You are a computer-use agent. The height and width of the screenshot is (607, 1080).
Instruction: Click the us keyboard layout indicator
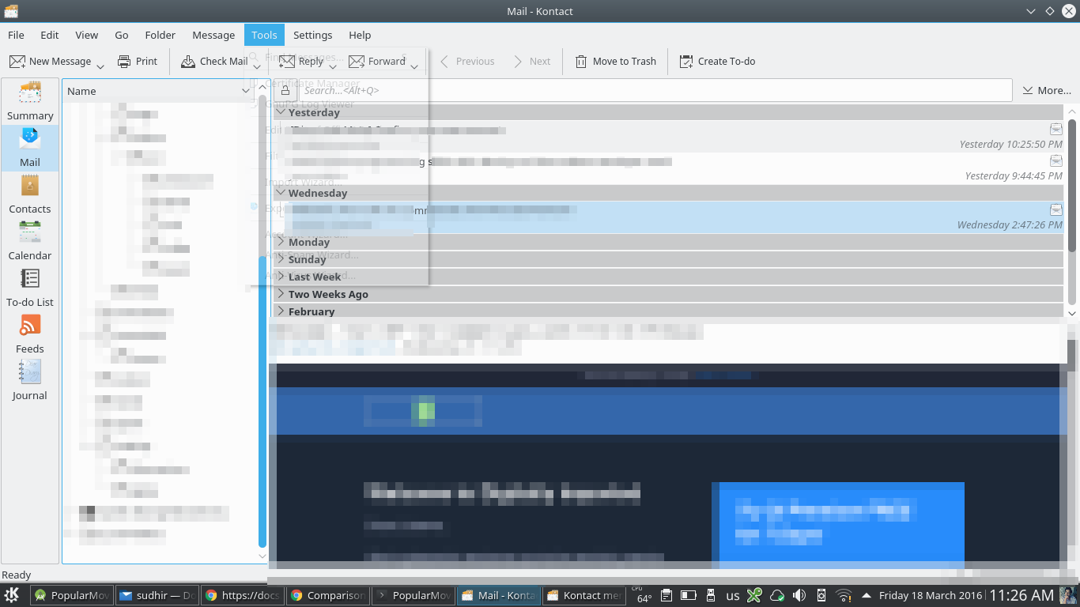click(x=733, y=596)
